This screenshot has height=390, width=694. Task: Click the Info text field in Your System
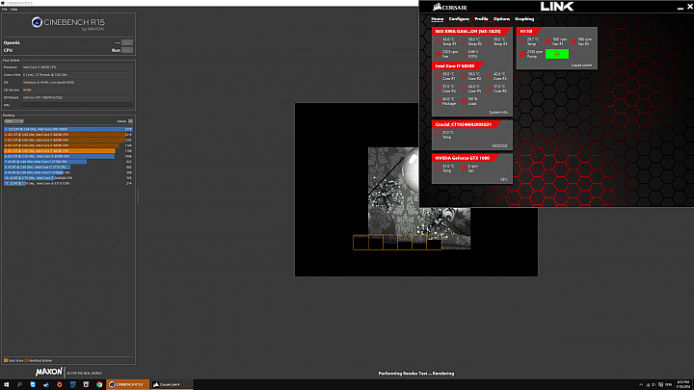click(77, 105)
